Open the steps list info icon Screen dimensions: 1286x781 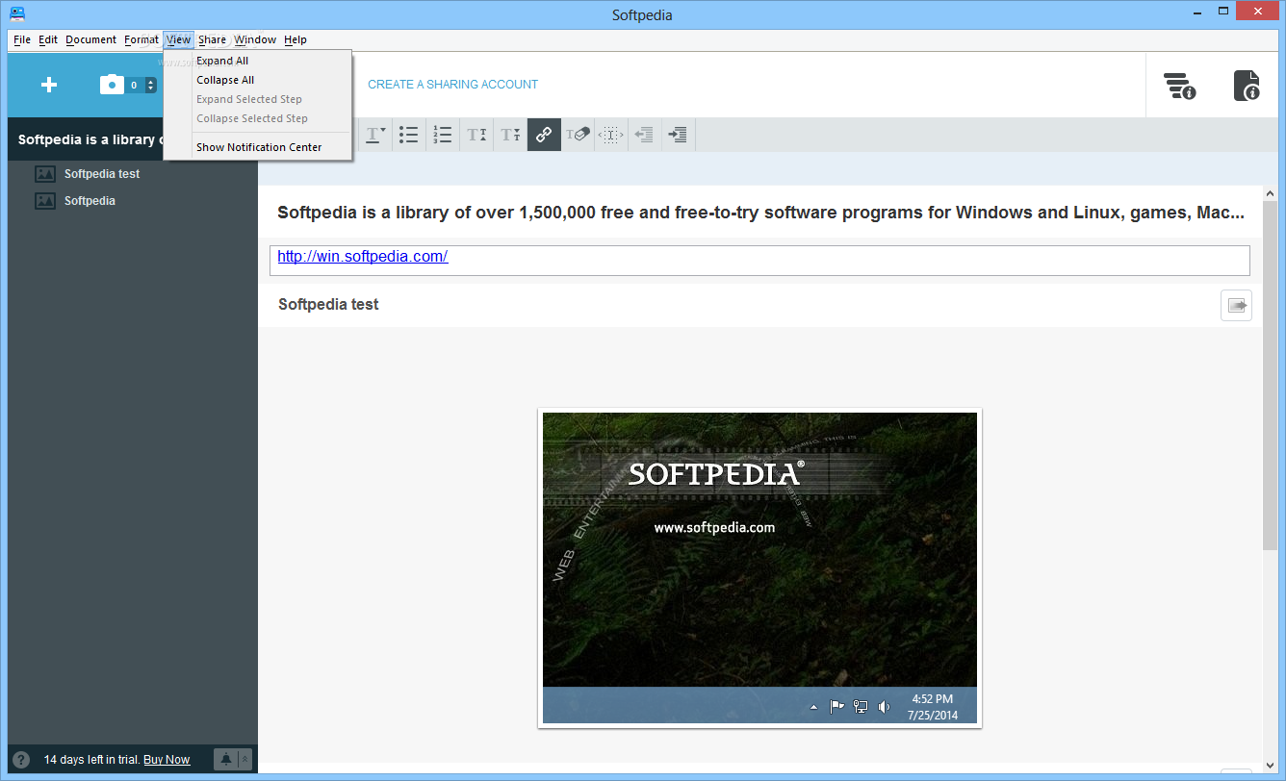tap(1179, 86)
